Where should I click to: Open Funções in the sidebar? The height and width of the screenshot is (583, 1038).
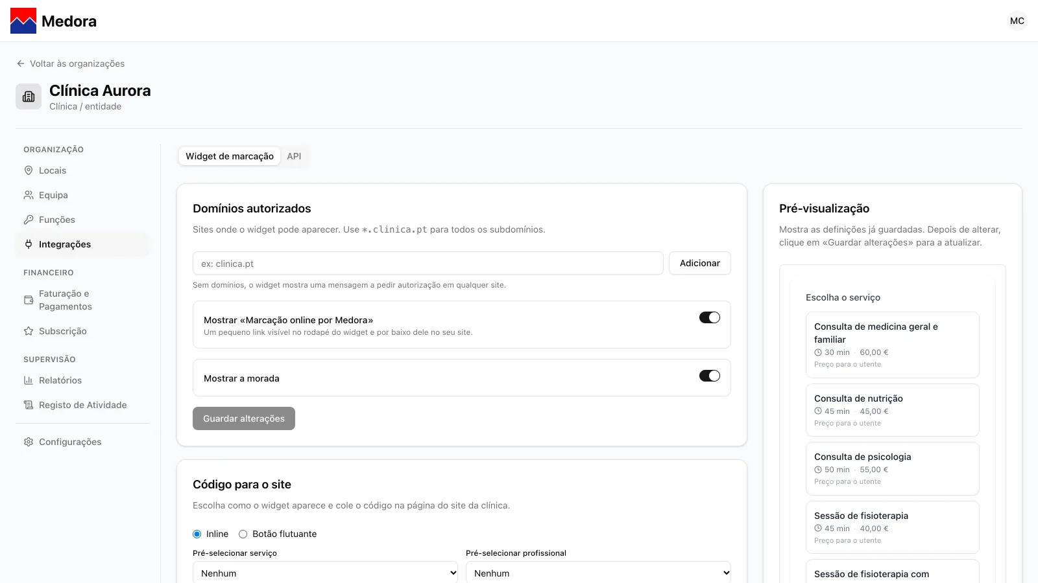82,220
